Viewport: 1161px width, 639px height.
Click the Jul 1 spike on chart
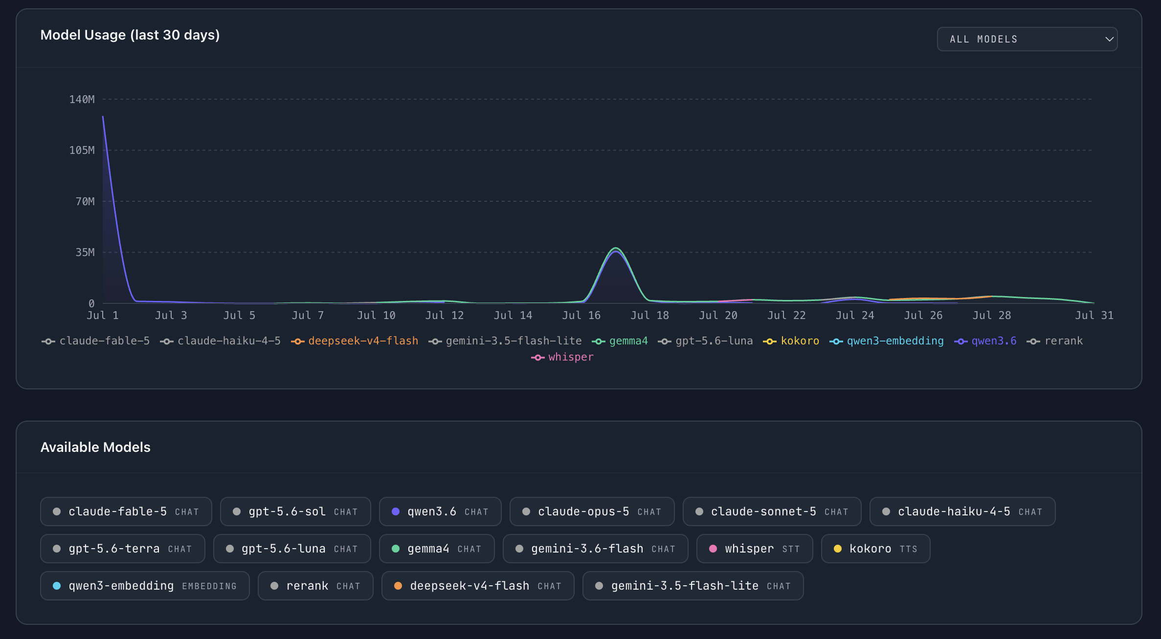[x=103, y=117]
